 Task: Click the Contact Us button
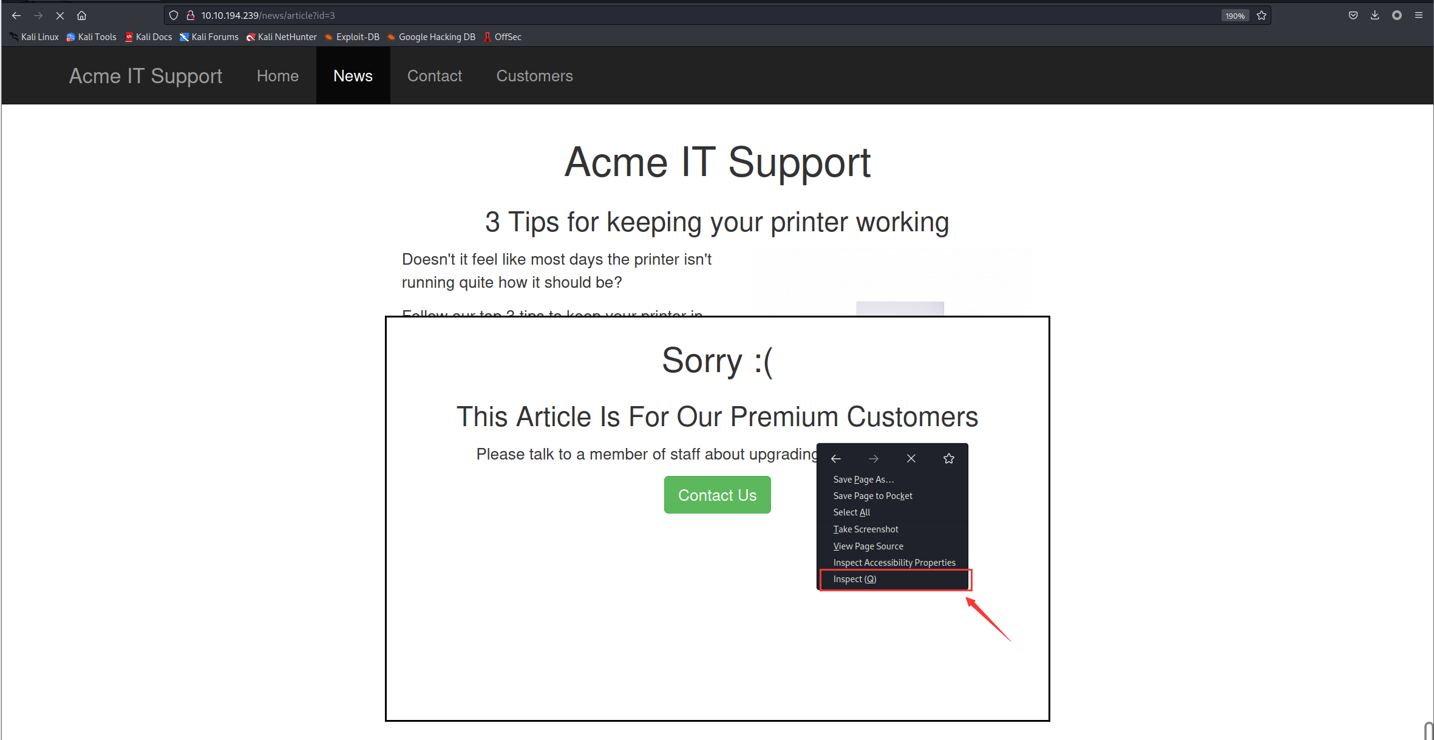click(718, 495)
